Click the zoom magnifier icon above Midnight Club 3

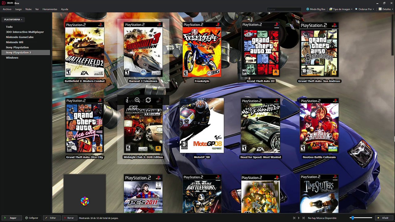pyautogui.click(x=137, y=100)
